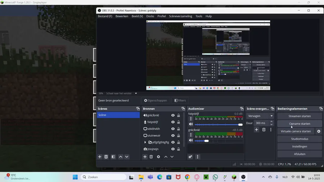Open source properties gear in Bronnen toolbar
Viewport: 324px width, 182px height.
click(x=158, y=157)
